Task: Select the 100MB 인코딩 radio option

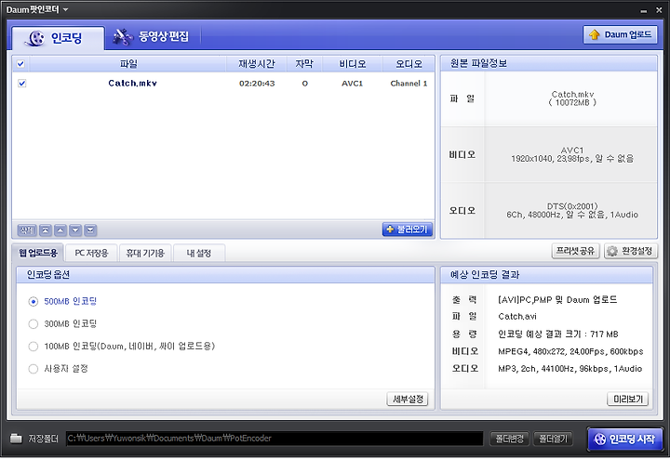Action: tap(33, 346)
